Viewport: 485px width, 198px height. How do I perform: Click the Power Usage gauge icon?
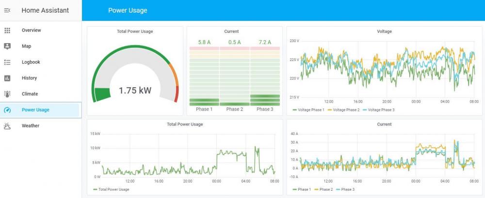tap(7, 110)
